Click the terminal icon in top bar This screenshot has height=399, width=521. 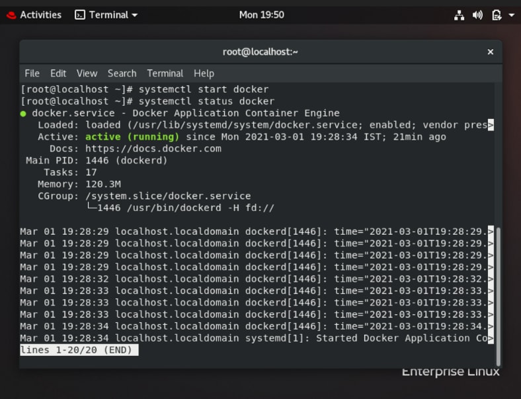80,15
